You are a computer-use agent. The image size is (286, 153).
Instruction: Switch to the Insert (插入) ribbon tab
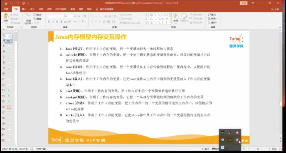tap(24, 9)
